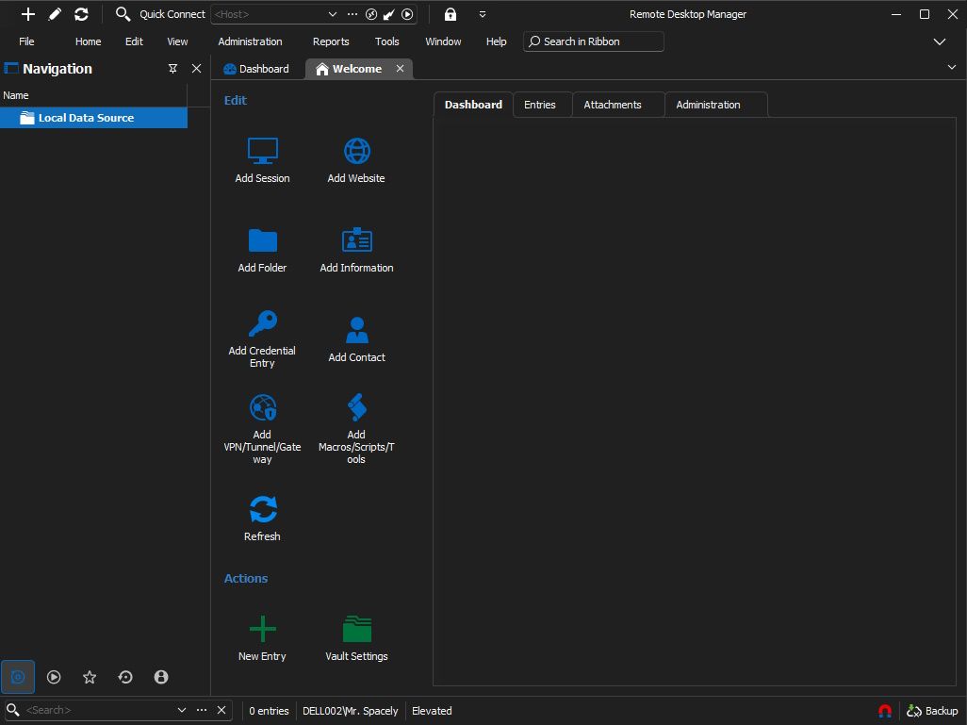The image size is (967, 725).
Task: Open the View ribbon tab
Action: pyautogui.click(x=177, y=41)
